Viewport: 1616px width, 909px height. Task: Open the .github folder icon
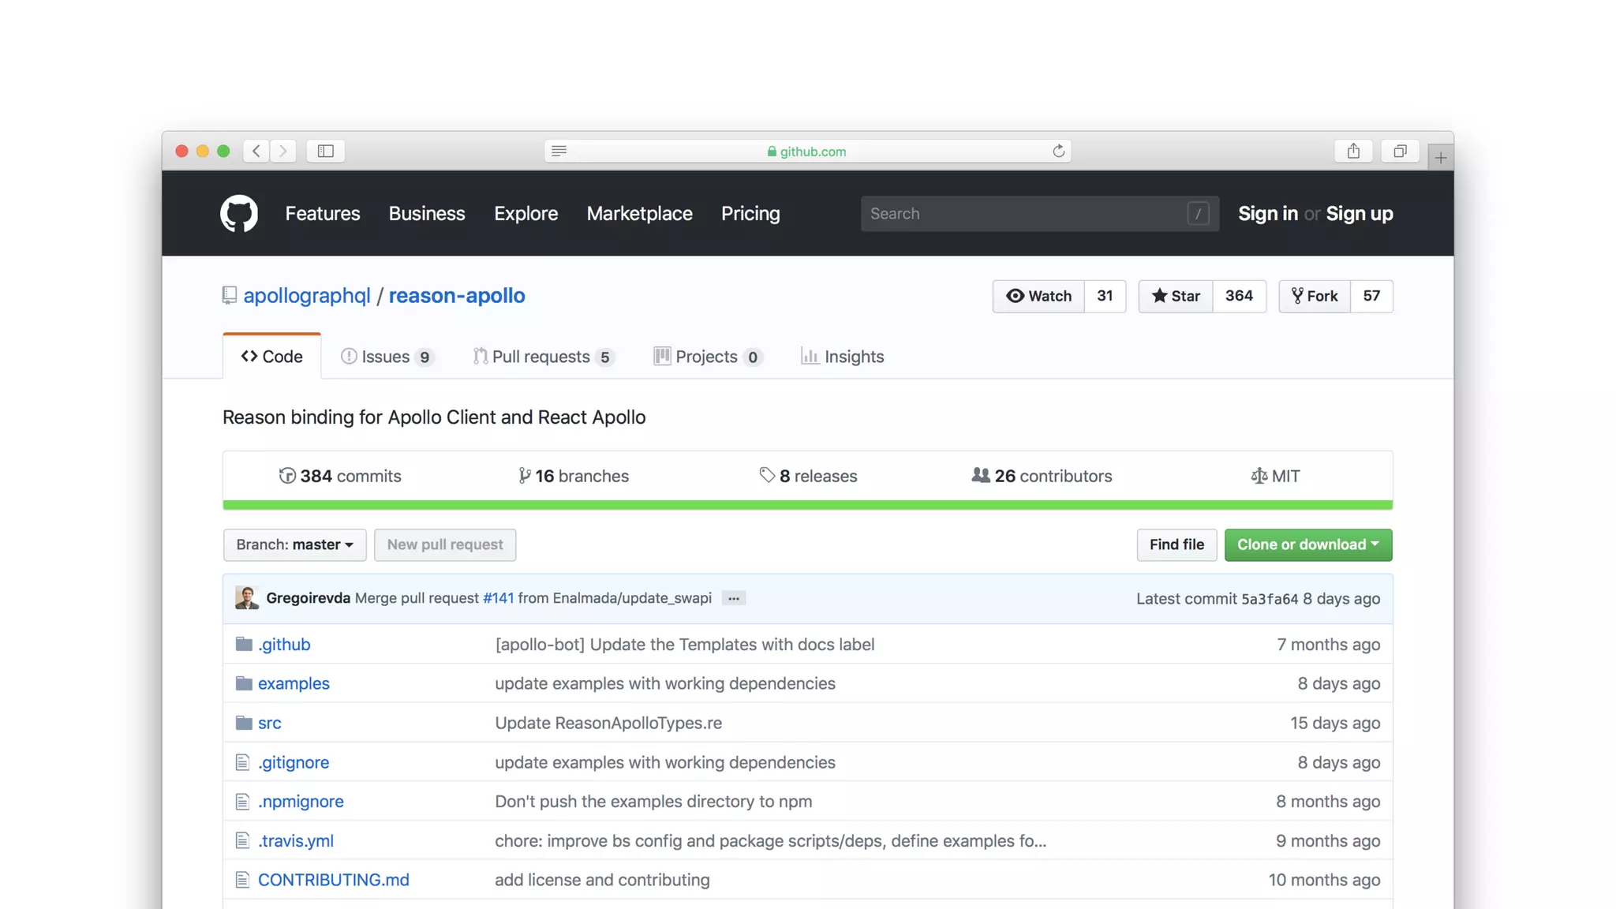pos(244,645)
